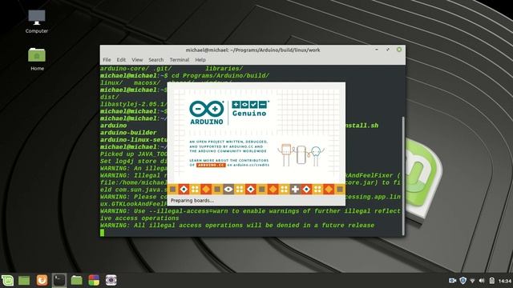Click the three robot characters illustration
Viewport: 513px width, 288px height.
pyautogui.click(x=301, y=154)
